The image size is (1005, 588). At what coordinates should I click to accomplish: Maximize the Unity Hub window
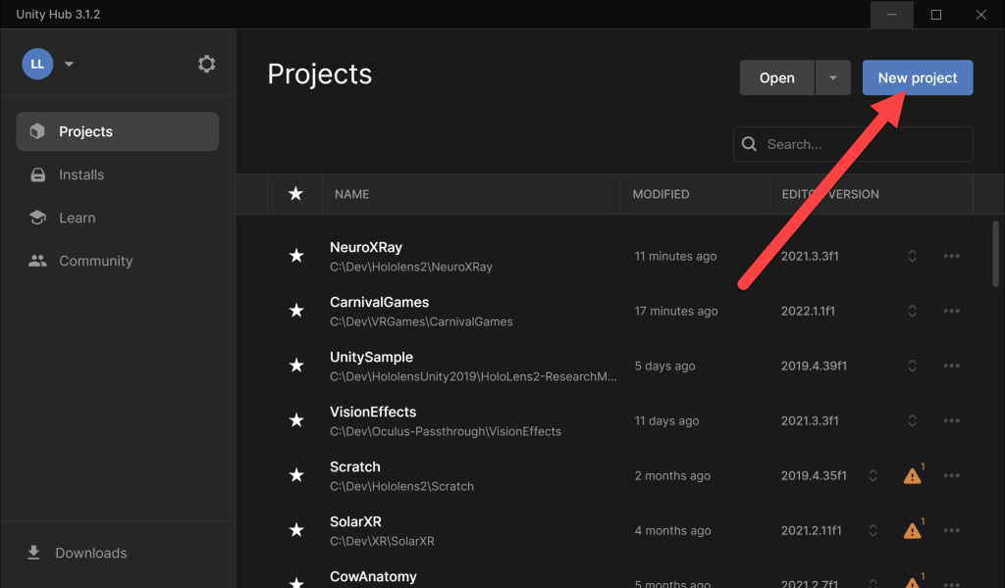[935, 14]
